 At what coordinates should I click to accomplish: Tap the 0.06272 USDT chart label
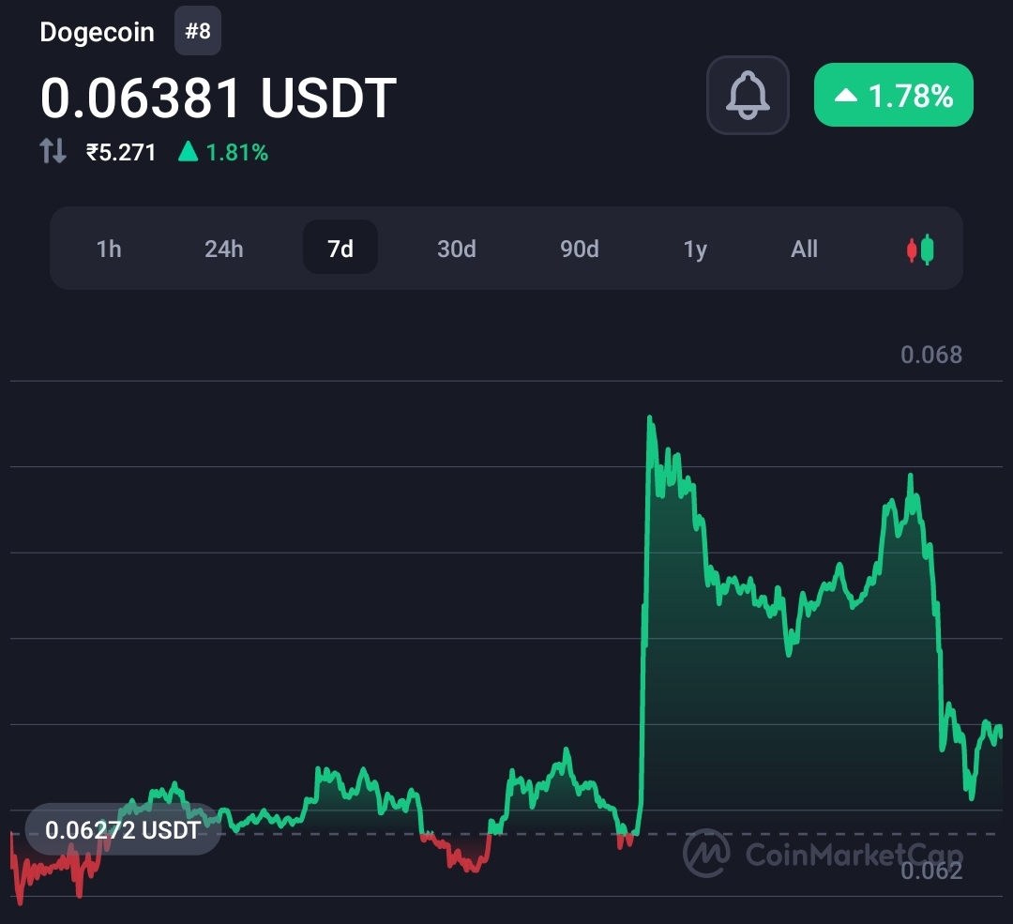123,829
